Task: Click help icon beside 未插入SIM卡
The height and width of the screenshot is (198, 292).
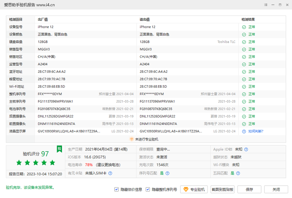Action: pyautogui.click(x=110, y=173)
